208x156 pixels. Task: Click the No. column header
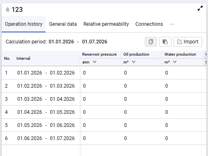coord(7,59)
